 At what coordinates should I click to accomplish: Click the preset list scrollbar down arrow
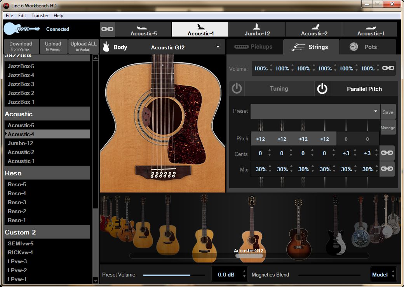click(x=96, y=280)
